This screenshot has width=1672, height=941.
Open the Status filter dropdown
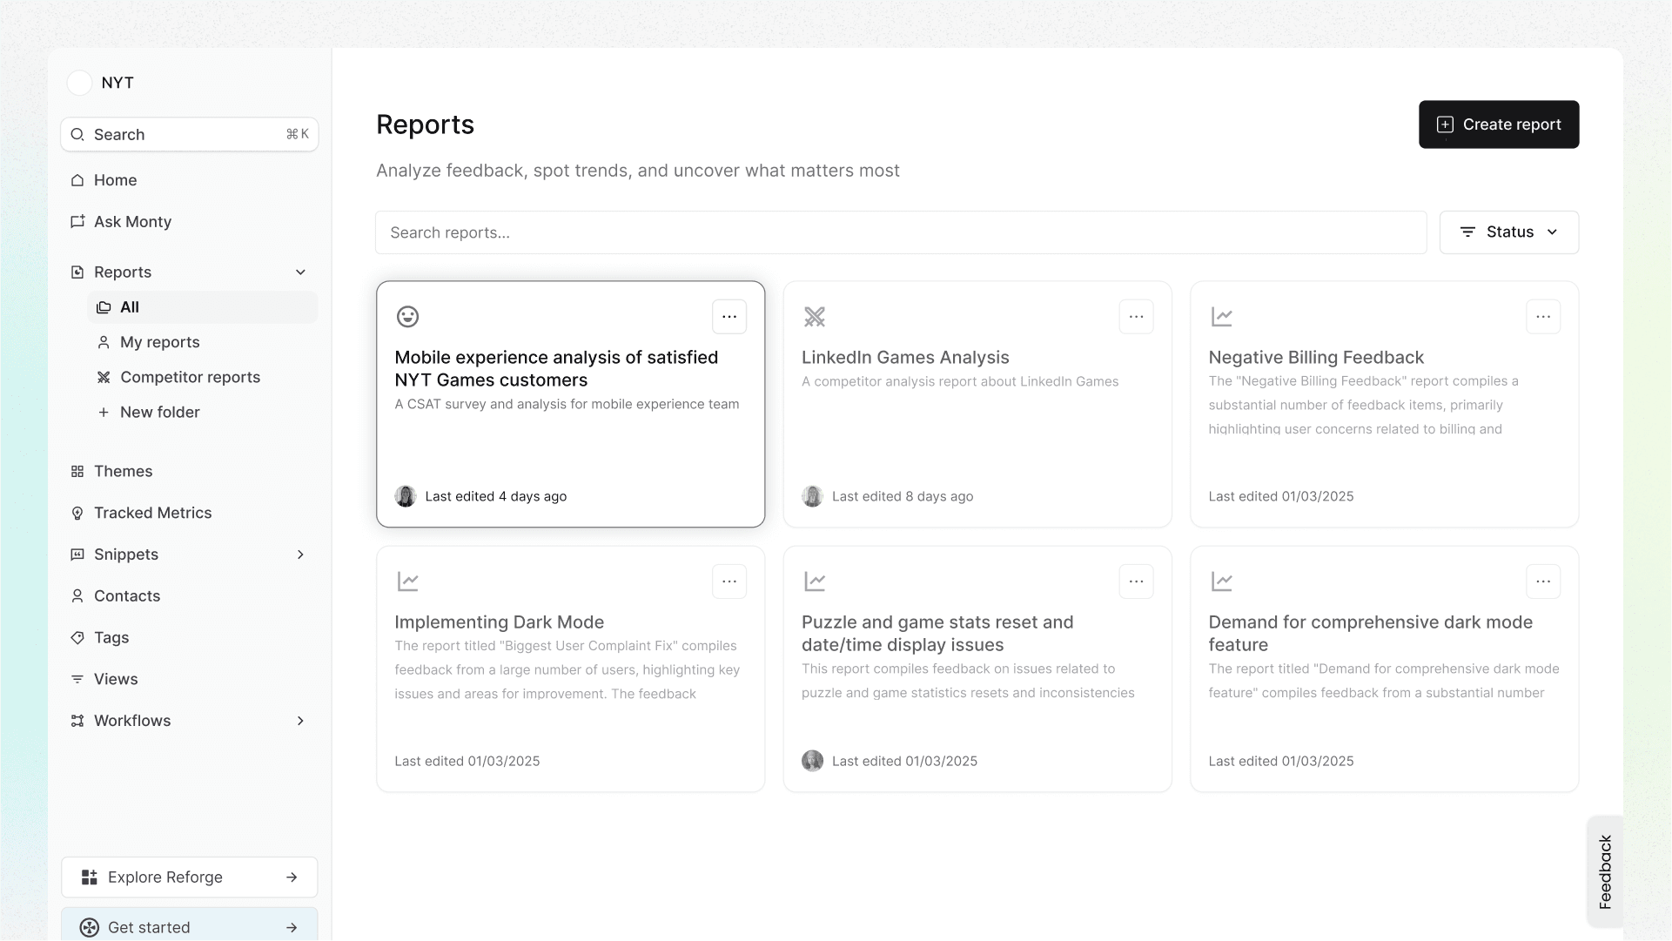(x=1508, y=232)
